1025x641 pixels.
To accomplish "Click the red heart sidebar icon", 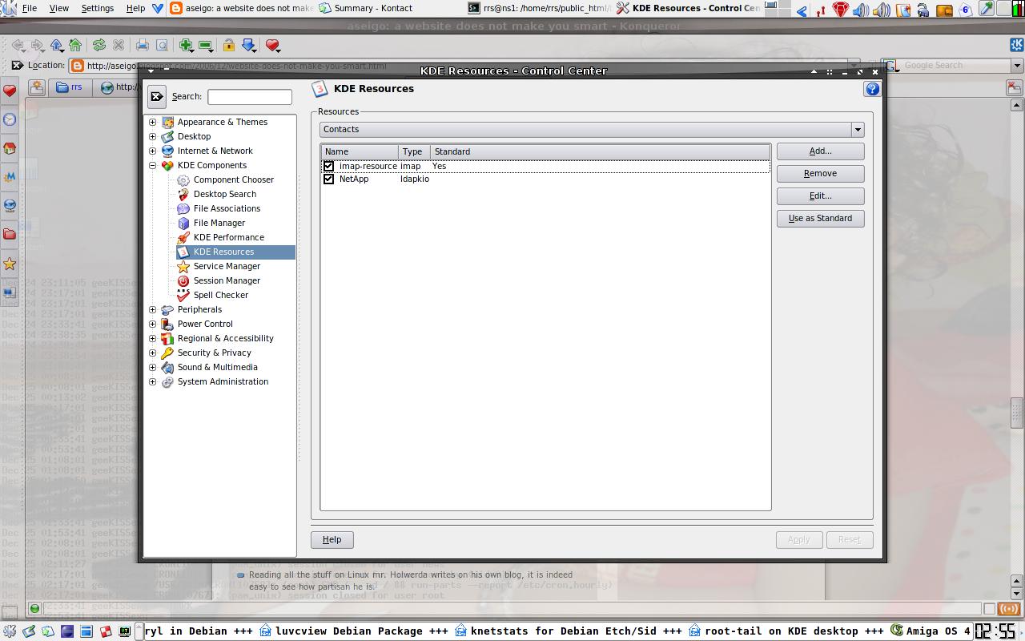I will 10,91.
